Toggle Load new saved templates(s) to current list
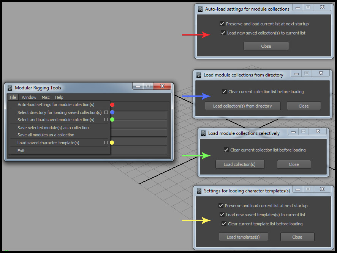This screenshot has height=253, width=337. (222, 215)
